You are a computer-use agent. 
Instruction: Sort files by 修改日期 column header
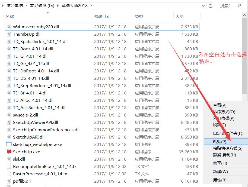[x=102, y=17]
